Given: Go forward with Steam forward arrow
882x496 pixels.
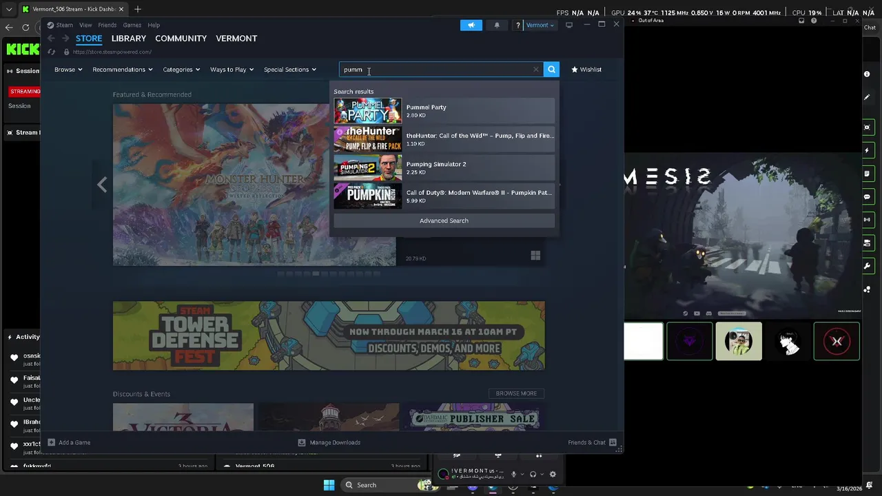Looking at the screenshot, I should click(x=65, y=39).
